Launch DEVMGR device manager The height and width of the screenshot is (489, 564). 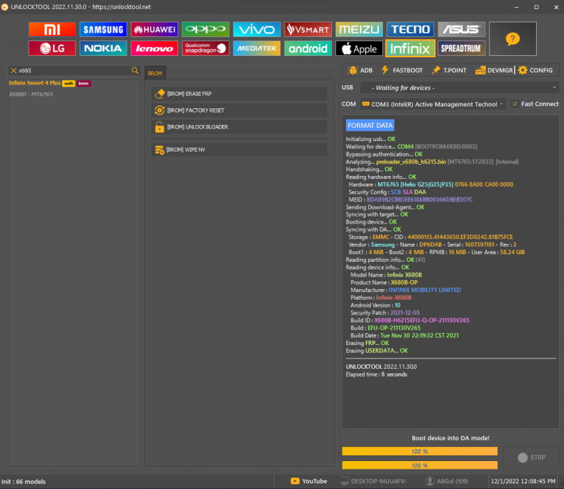(x=494, y=70)
